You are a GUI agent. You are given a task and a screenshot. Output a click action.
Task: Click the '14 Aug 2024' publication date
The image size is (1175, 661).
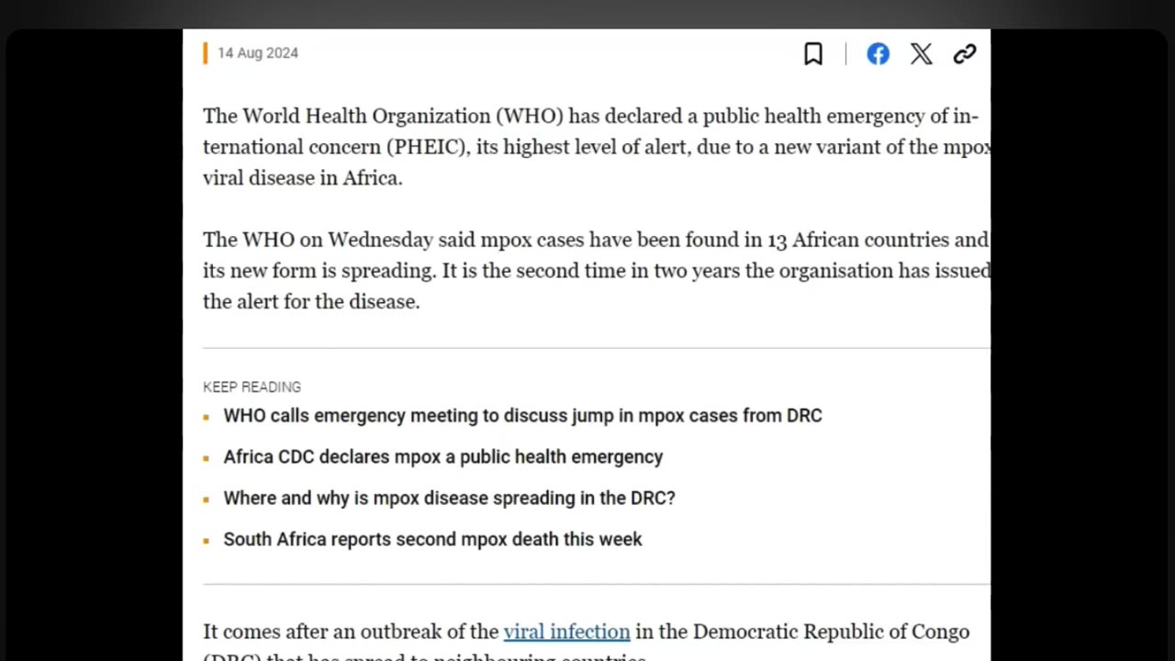point(258,53)
